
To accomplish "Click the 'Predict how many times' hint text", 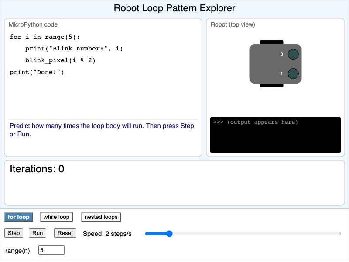I will tap(102, 130).
